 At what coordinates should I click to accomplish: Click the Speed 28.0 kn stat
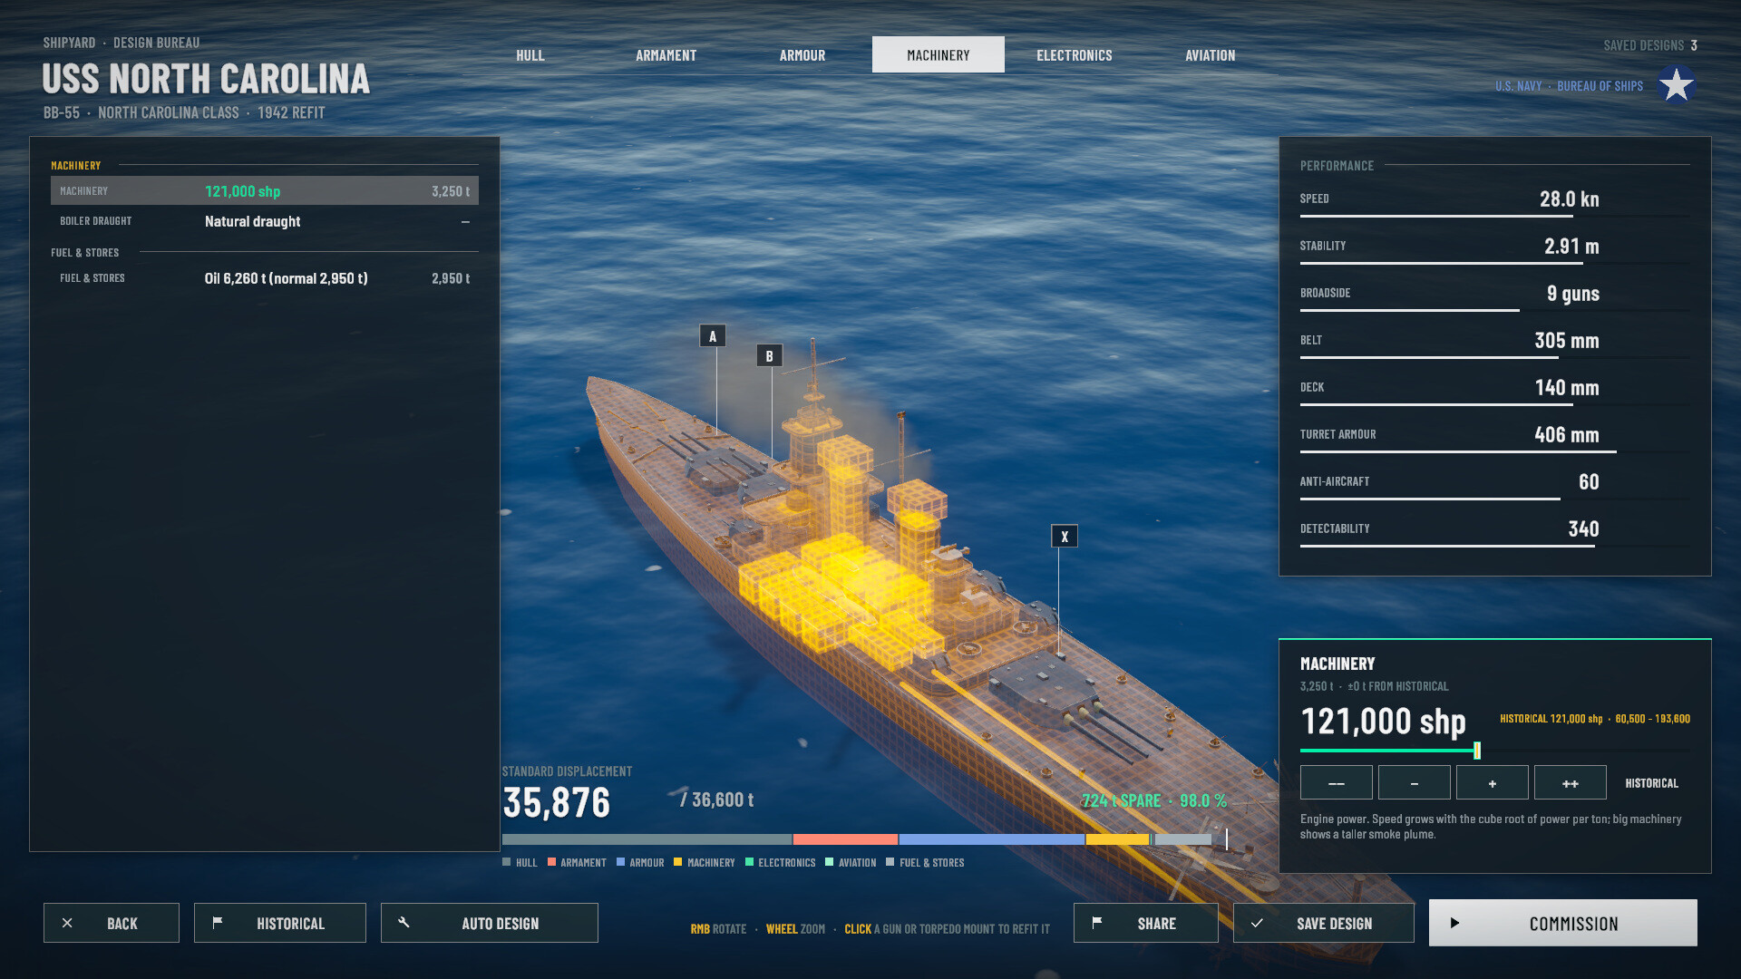pyautogui.click(x=1494, y=201)
